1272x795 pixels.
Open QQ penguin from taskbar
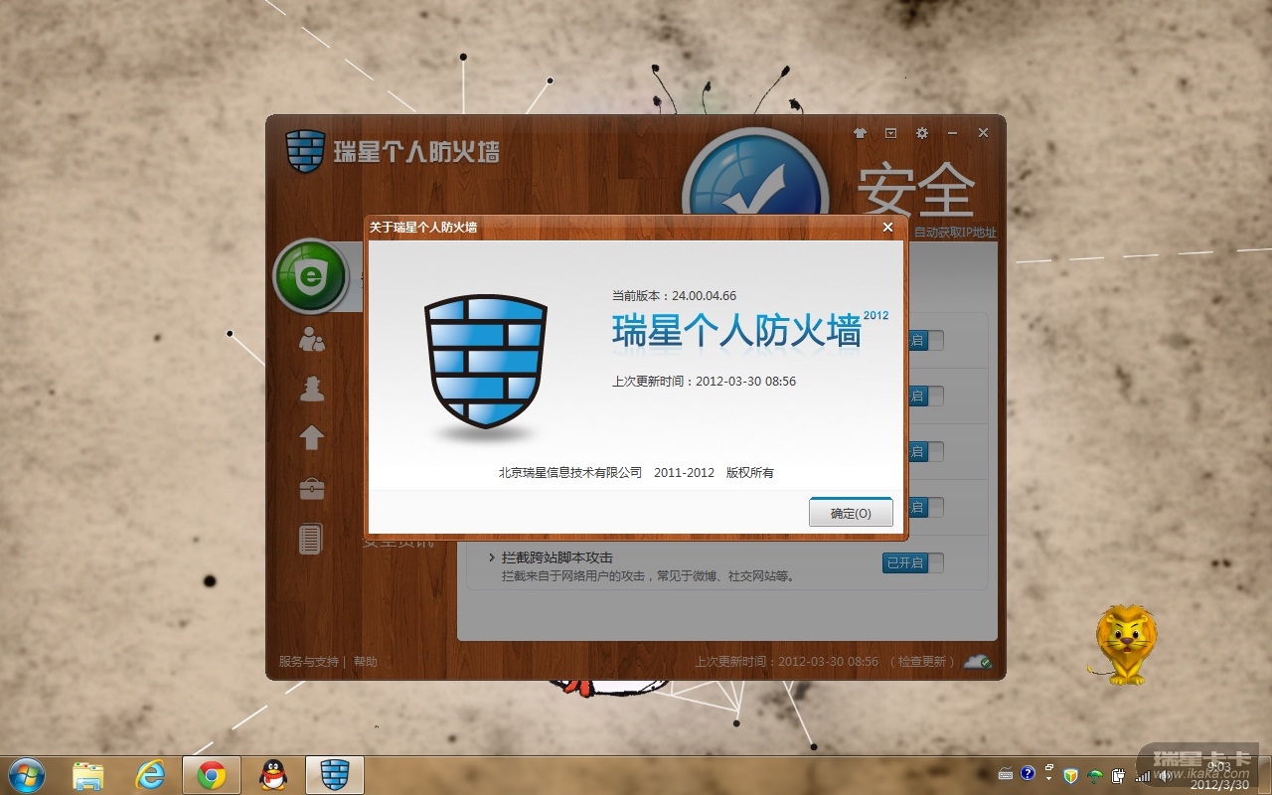[273, 775]
